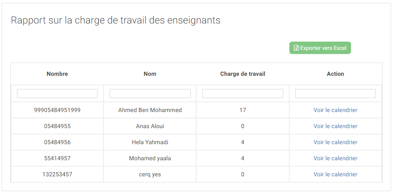Image resolution: width=394 pixels, height=194 pixels.
Task: View calendar link for Mohamed yaala
Action: pos(335,158)
